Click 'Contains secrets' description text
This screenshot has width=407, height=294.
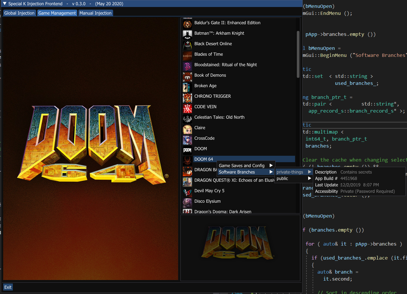356,172
